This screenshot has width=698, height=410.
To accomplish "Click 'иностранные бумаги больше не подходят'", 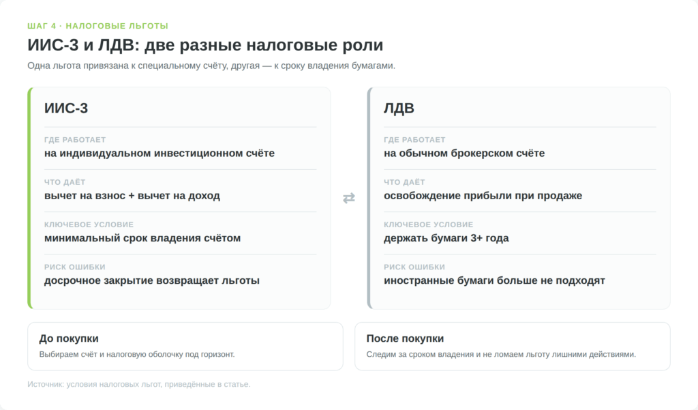I will 495,281.
